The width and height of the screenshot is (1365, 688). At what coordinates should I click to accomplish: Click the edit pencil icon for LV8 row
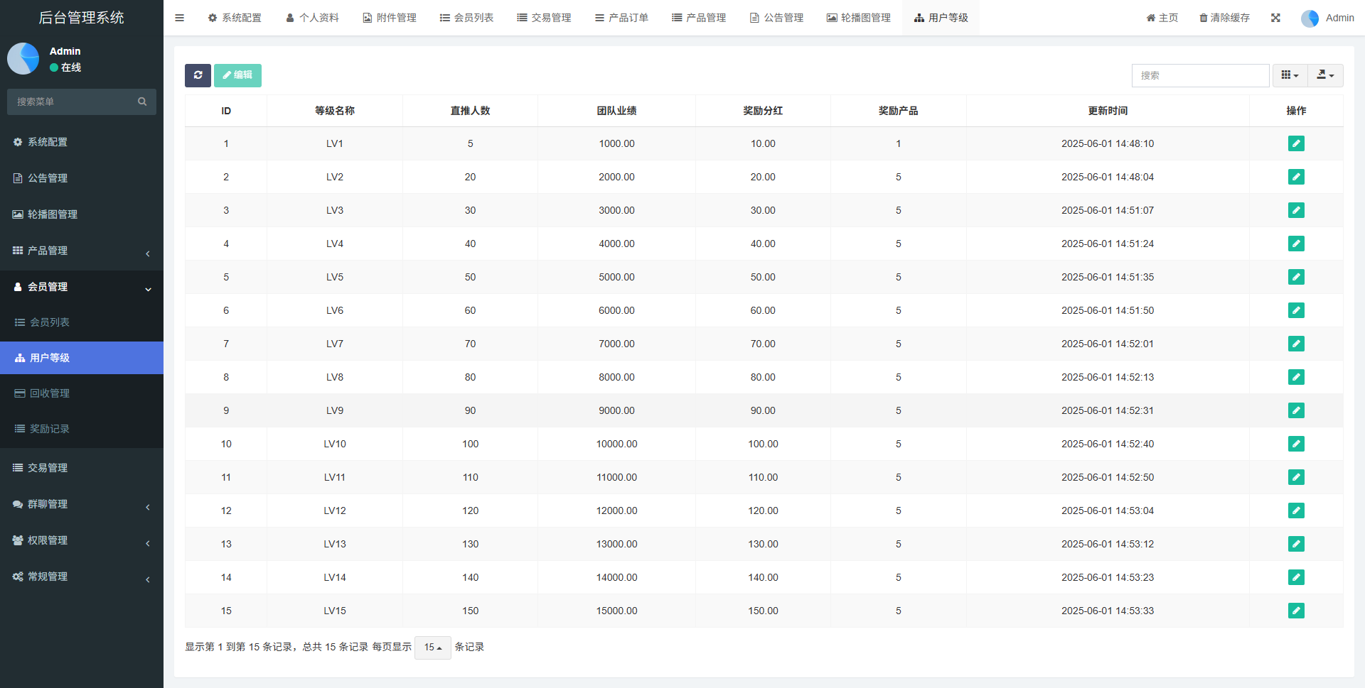pos(1295,377)
